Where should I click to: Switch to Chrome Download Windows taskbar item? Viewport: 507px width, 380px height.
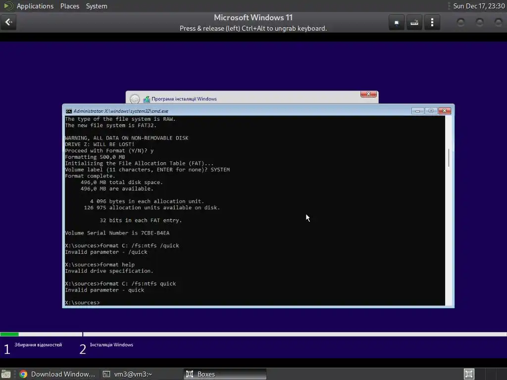click(57, 374)
